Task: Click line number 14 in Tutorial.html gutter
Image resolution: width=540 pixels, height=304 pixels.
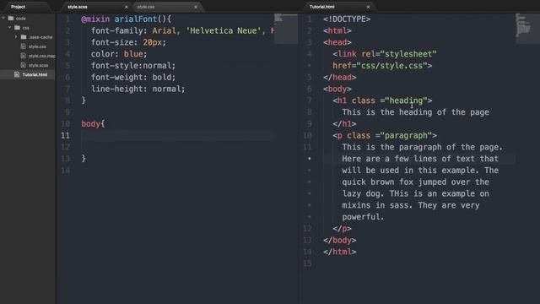Action: tap(307, 252)
